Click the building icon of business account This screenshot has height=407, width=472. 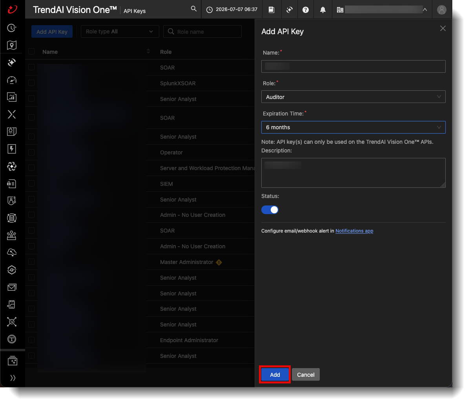[340, 9]
